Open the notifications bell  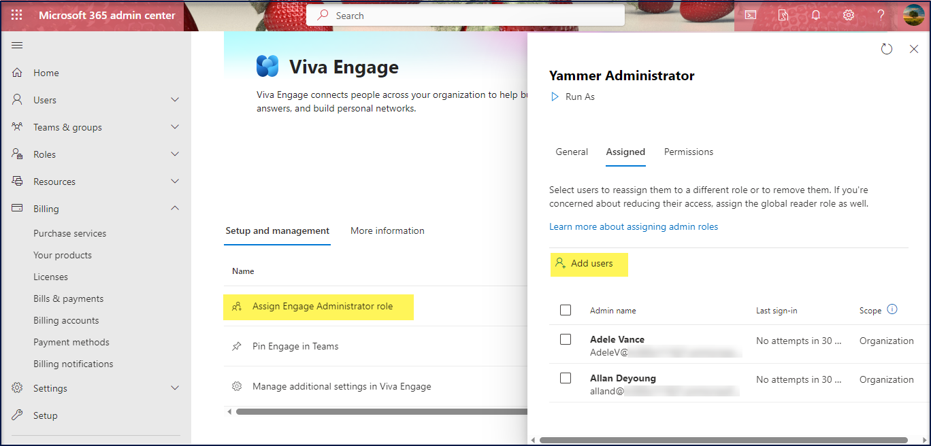[x=815, y=14]
